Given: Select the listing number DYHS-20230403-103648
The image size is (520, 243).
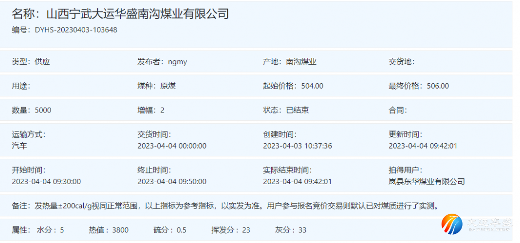Looking at the screenshot, I should (x=76, y=30).
